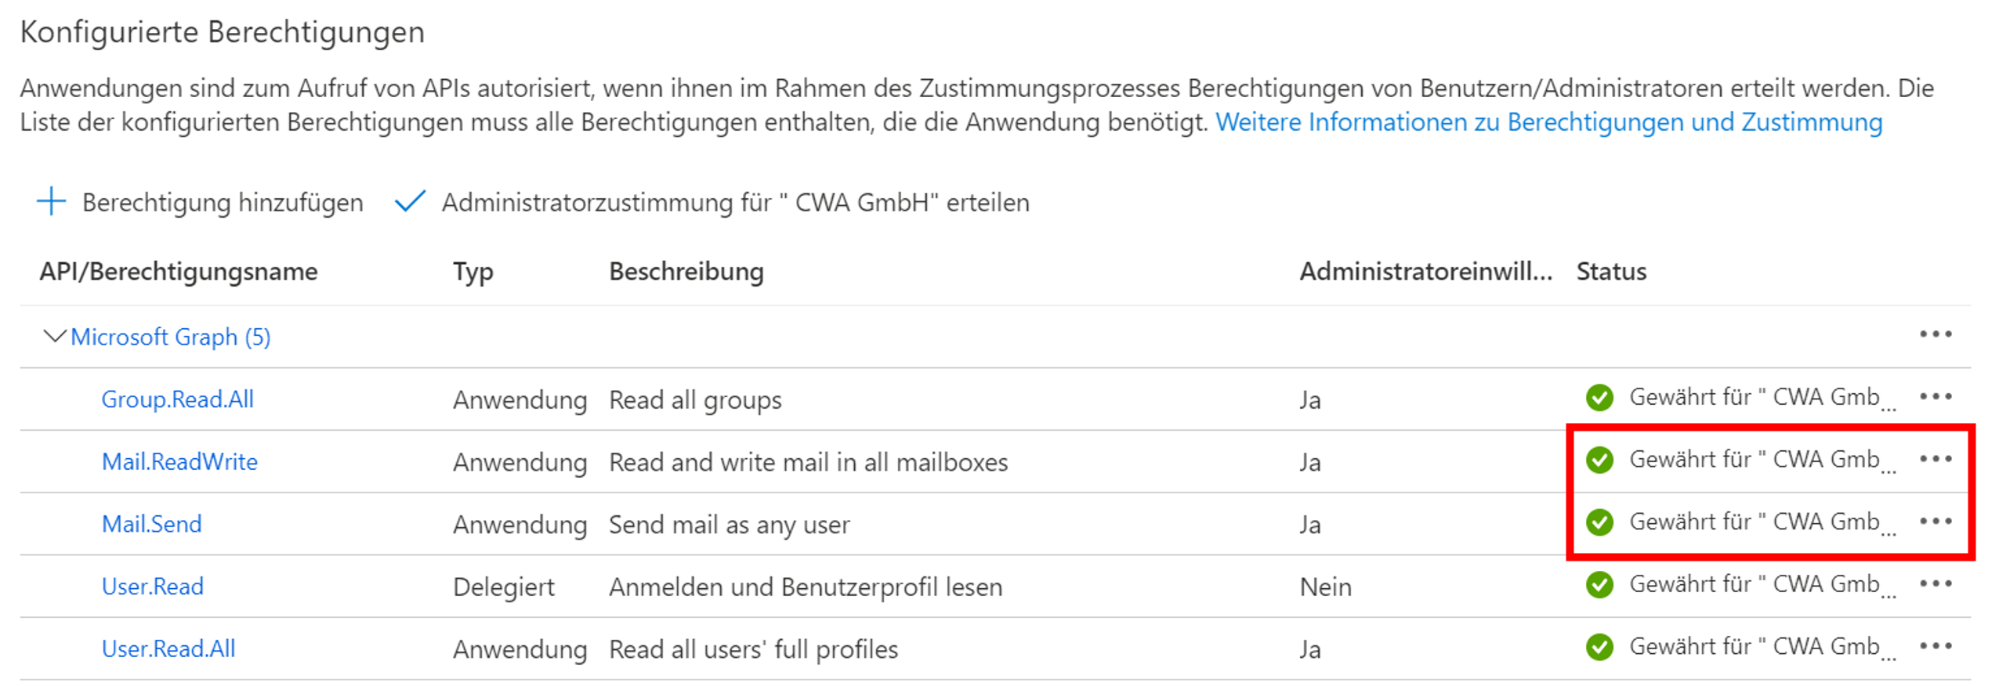Click the plus icon to add a permission
Image resolution: width=1999 pixels, height=686 pixels.
52,201
